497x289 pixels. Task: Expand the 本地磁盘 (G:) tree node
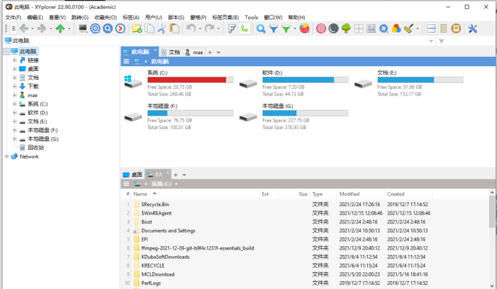tap(15, 138)
